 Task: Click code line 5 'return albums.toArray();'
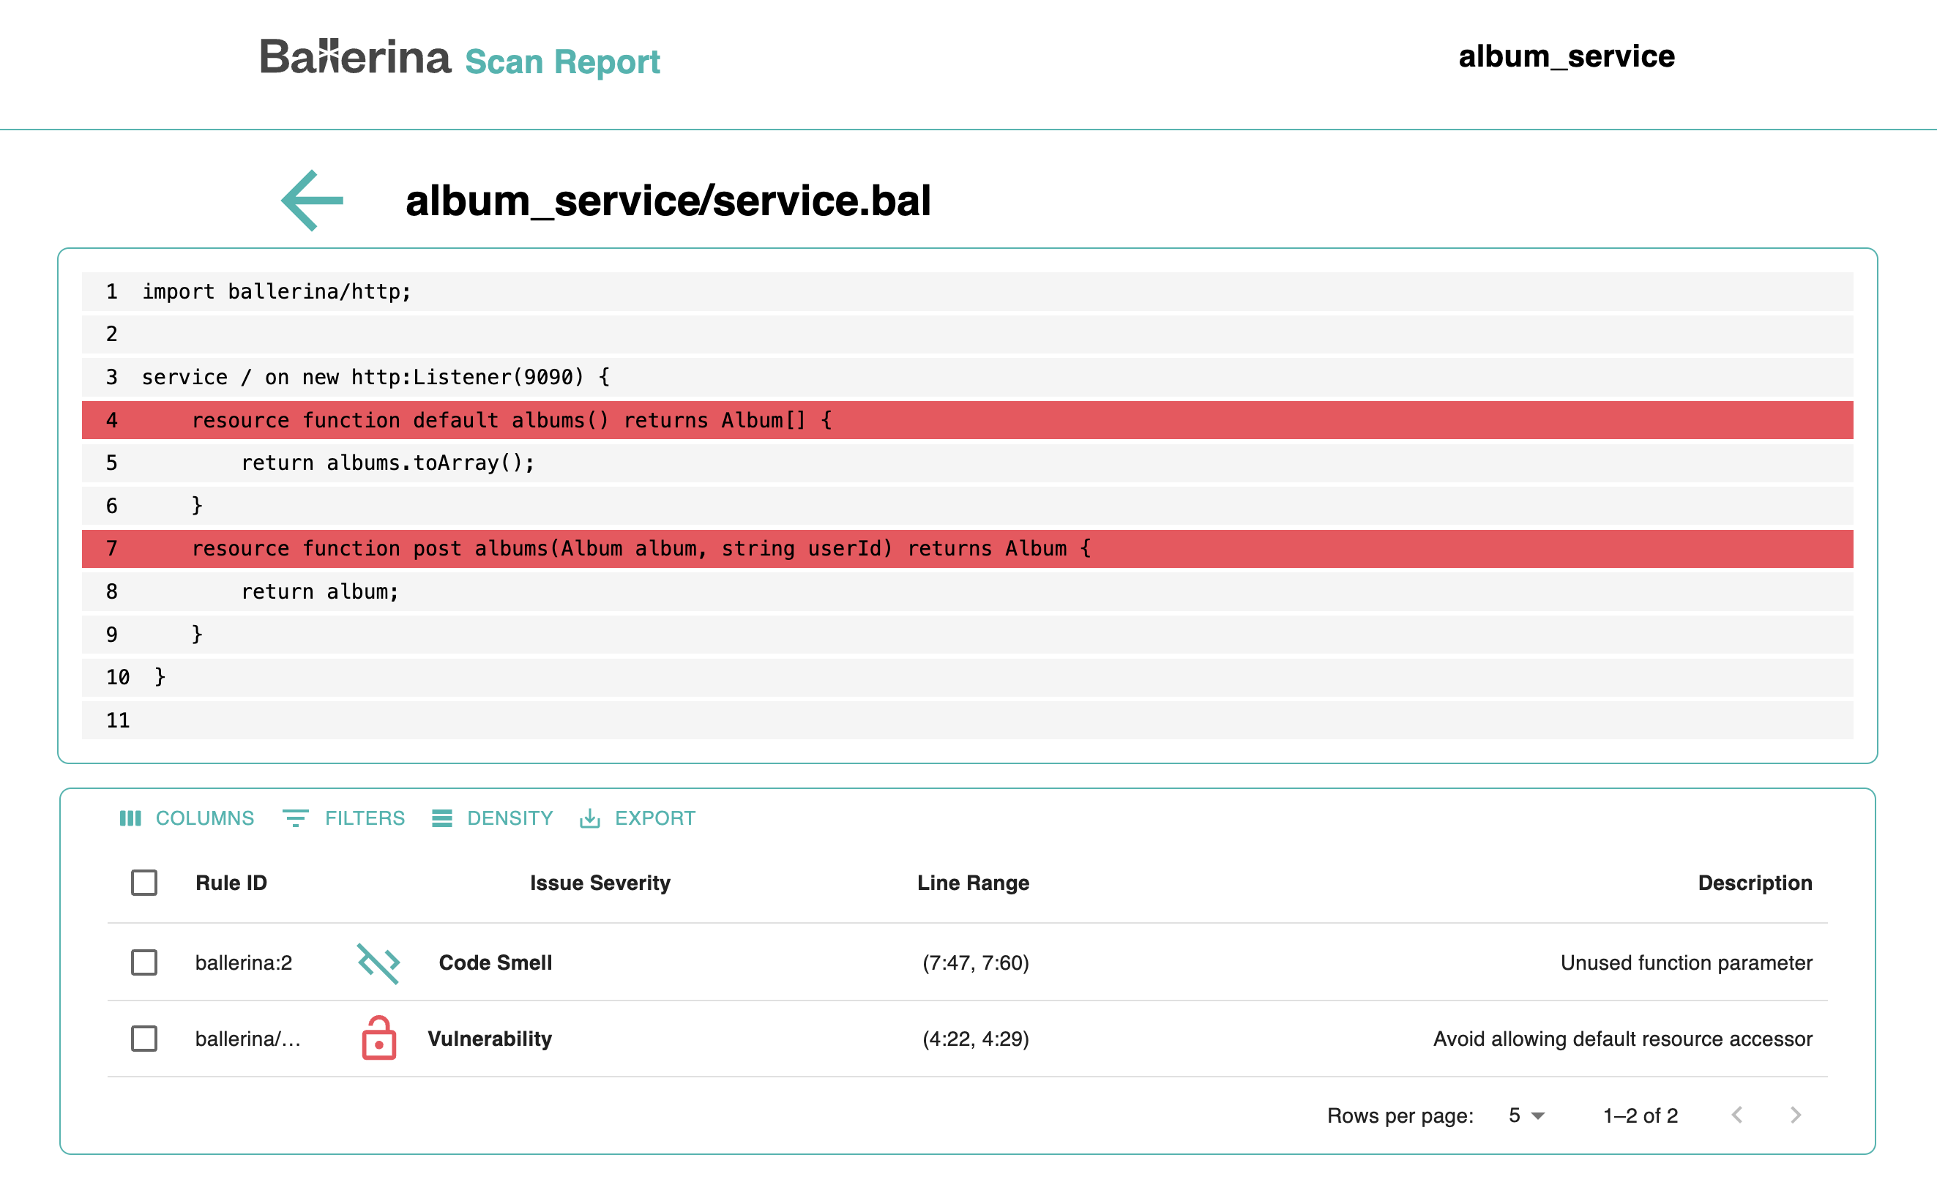967,463
